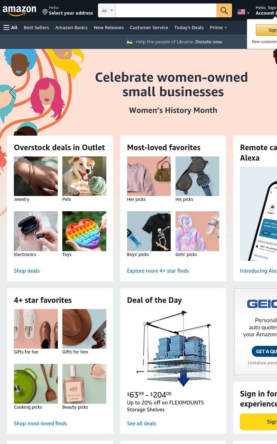Open the hamburger All menu

[10, 27]
